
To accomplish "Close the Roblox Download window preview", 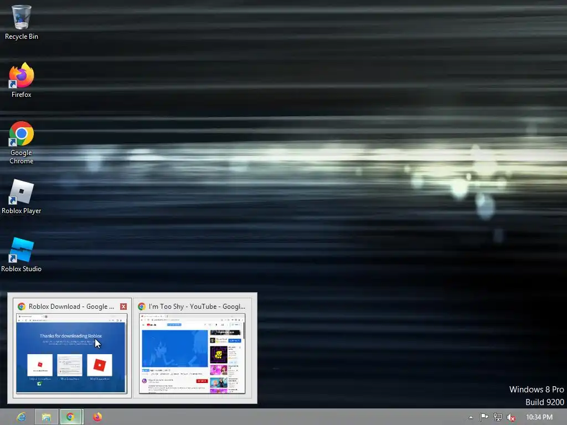I will 123,307.
